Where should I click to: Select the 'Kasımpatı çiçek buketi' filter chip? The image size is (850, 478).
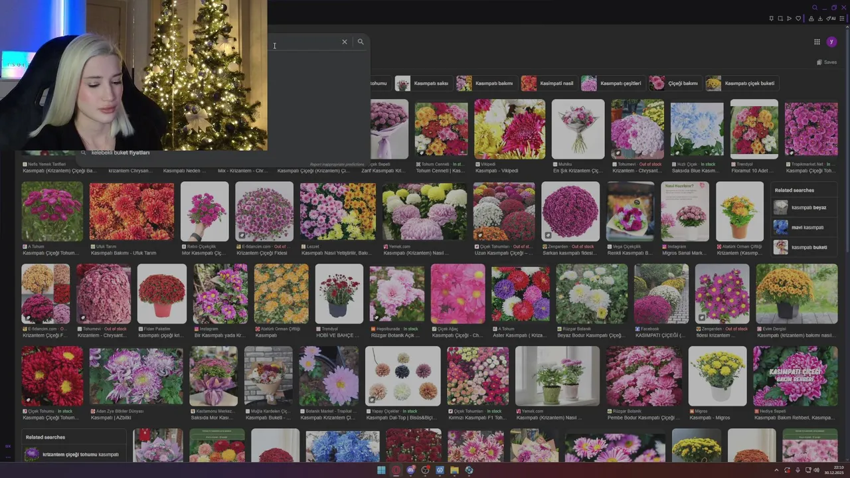coord(741,83)
